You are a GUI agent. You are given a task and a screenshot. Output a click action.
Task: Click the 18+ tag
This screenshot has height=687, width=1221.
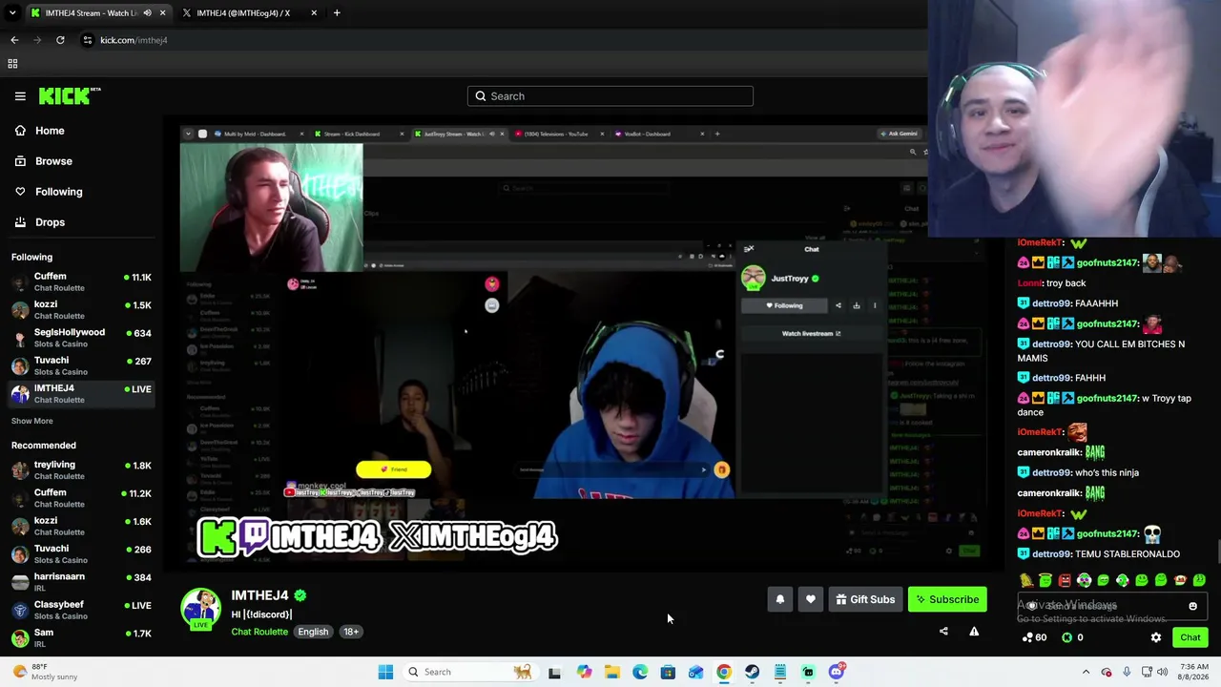pyautogui.click(x=351, y=632)
